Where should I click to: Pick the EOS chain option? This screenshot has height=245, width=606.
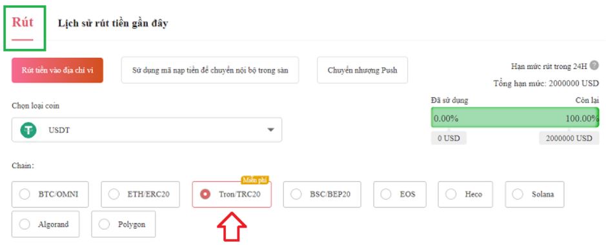(399, 195)
